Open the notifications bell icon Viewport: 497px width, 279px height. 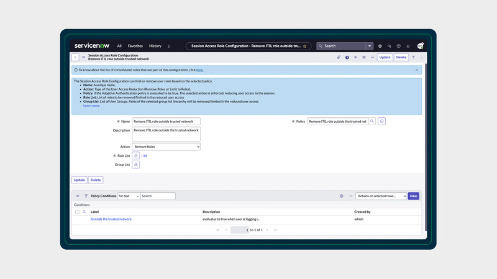[408, 46]
